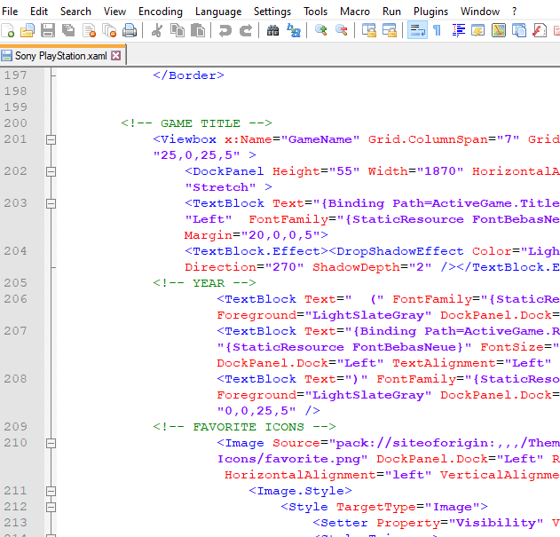Open Replace dialog using Replace icon

294,30
